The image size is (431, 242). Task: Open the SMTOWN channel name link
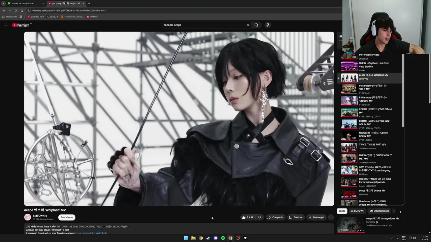tap(39, 216)
